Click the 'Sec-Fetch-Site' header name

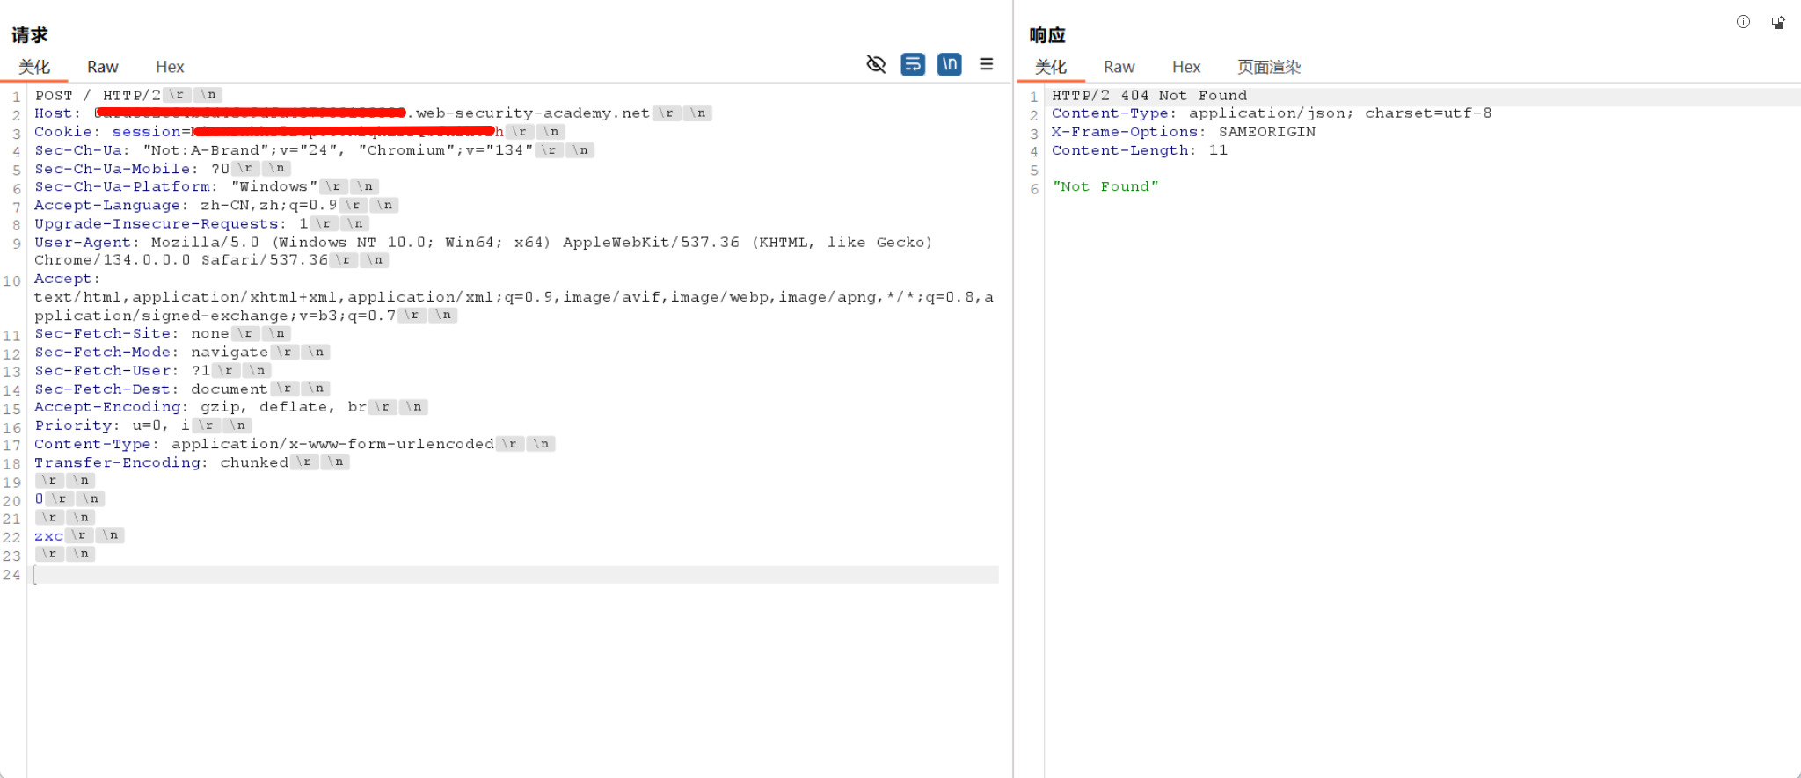pyautogui.click(x=102, y=333)
